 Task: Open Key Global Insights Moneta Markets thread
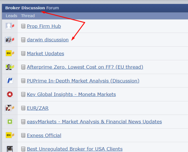pyautogui.click(x=71, y=94)
